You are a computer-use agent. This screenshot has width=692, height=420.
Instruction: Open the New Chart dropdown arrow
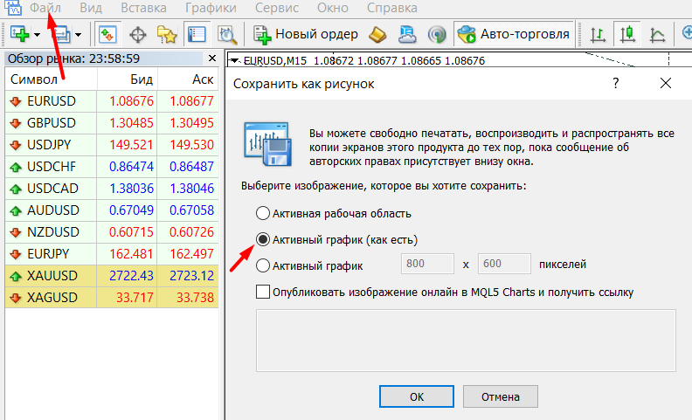pyautogui.click(x=37, y=34)
